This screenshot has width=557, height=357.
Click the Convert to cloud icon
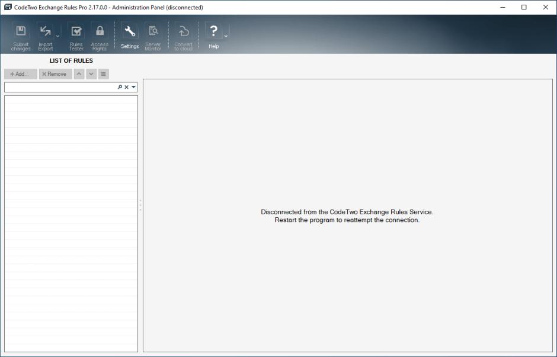tap(183, 31)
